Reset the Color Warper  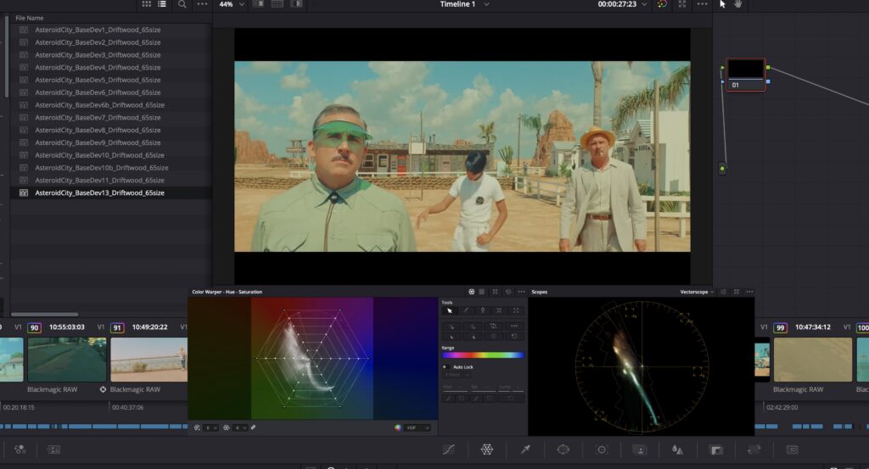click(x=508, y=292)
